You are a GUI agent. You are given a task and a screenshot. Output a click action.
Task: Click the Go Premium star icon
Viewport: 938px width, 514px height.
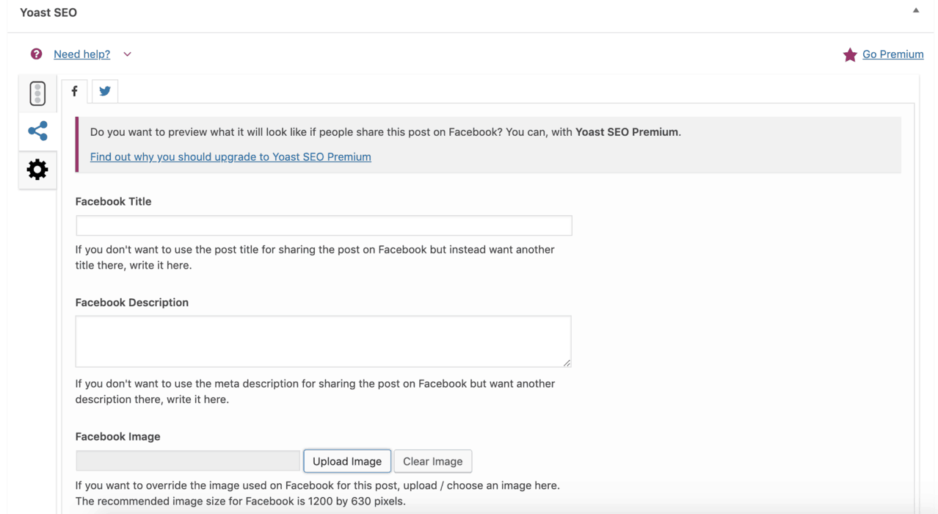(x=850, y=55)
